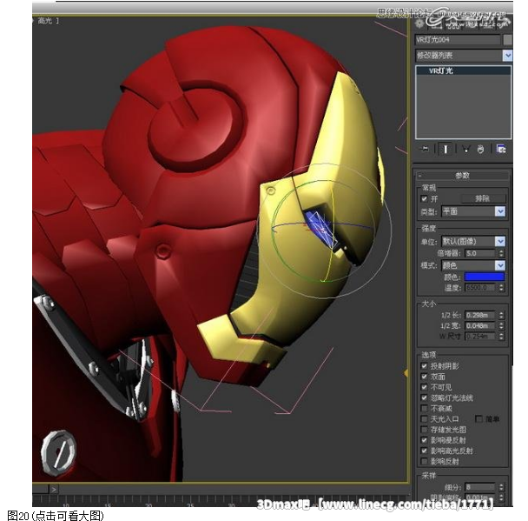The width and height of the screenshot is (528, 521).
Task: Click the 1/2 宽 value field
Action: (x=480, y=326)
